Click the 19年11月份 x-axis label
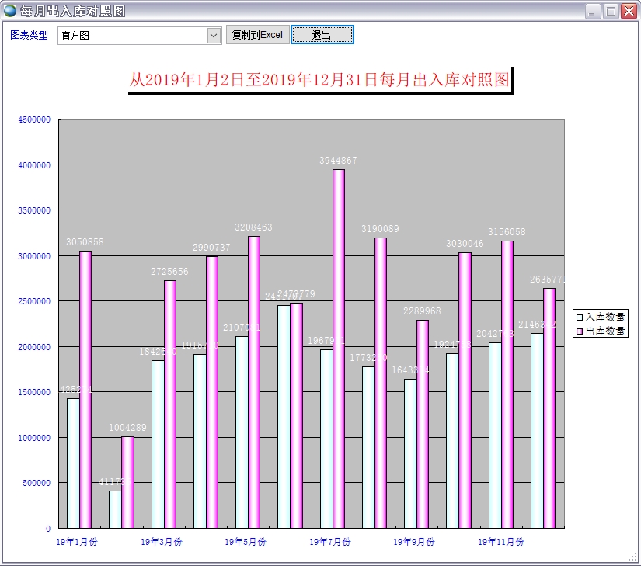The height and width of the screenshot is (566, 641). click(x=500, y=541)
